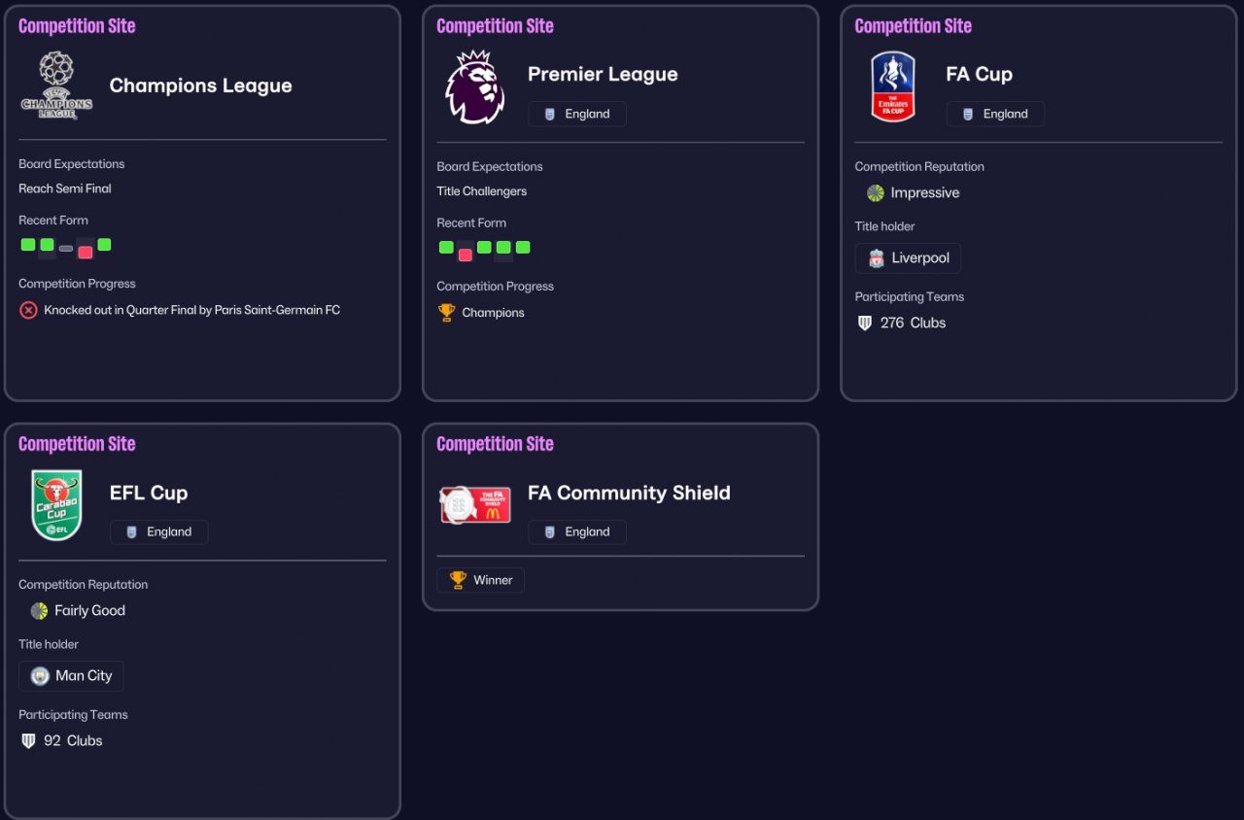Click the Premier League Champions trophy icon
This screenshot has height=820, width=1244.
coord(446,313)
